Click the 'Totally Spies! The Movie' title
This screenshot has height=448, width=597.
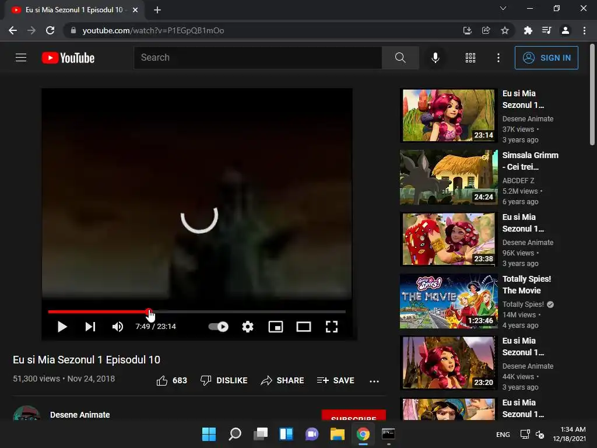pyautogui.click(x=526, y=285)
